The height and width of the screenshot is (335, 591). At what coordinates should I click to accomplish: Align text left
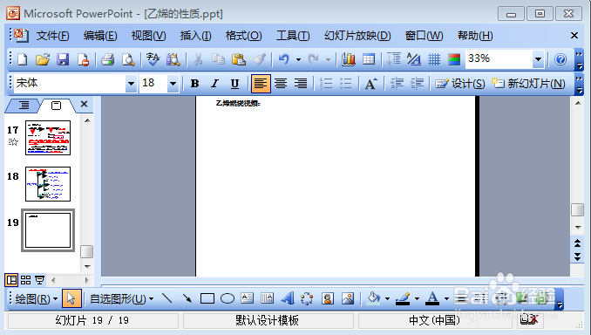(261, 84)
